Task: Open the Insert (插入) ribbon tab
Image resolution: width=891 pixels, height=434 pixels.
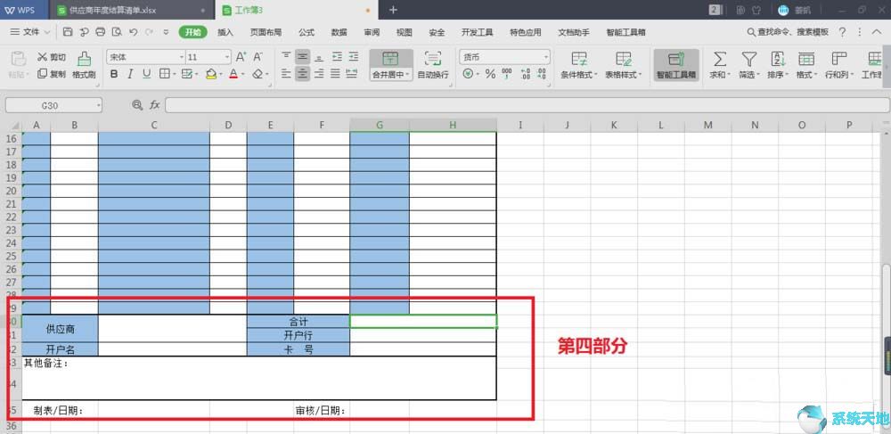Action: (x=225, y=32)
